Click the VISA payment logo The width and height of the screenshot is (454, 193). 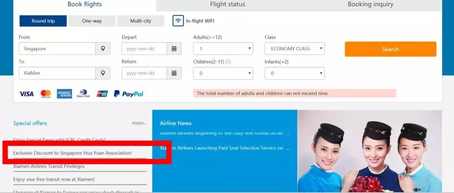click(26, 94)
